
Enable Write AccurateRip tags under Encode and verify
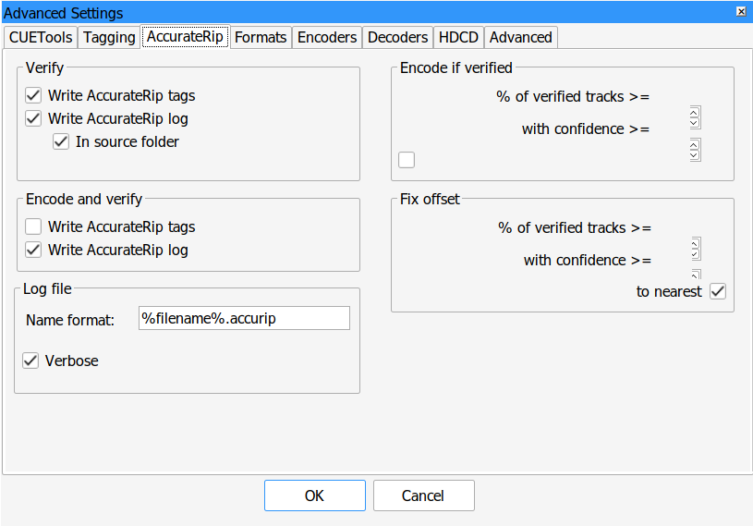[x=34, y=226]
